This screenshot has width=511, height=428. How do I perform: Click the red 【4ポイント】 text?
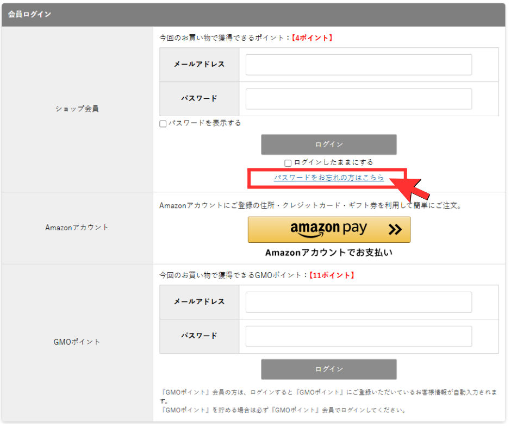pyautogui.click(x=312, y=38)
